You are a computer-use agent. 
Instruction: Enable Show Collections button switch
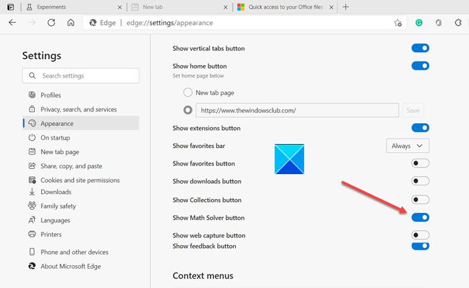tap(420, 200)
